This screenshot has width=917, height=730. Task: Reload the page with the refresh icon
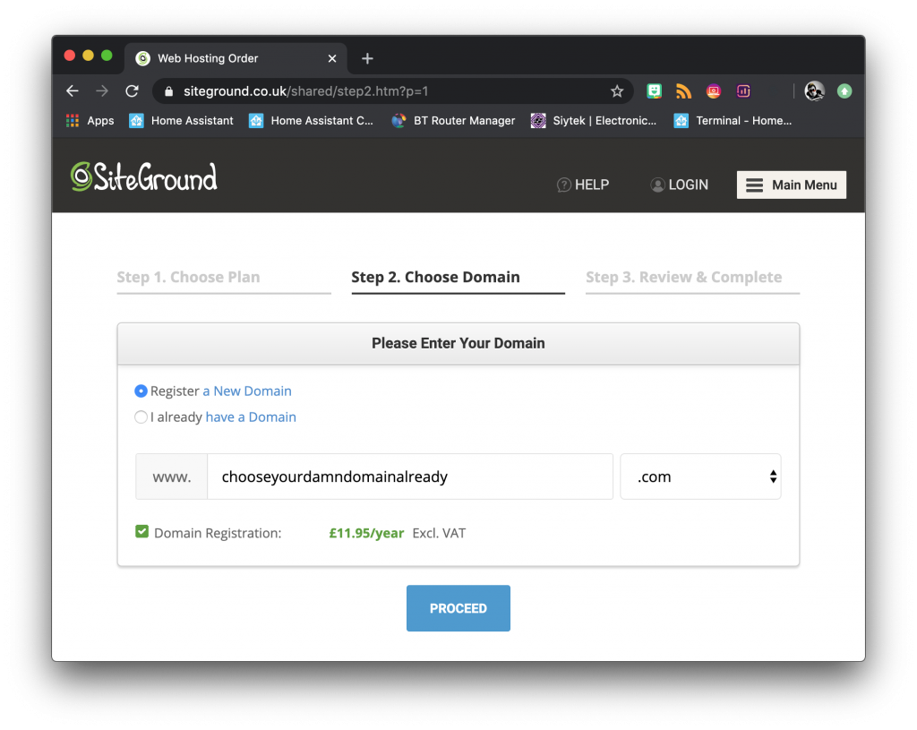[x=133, y=91]
